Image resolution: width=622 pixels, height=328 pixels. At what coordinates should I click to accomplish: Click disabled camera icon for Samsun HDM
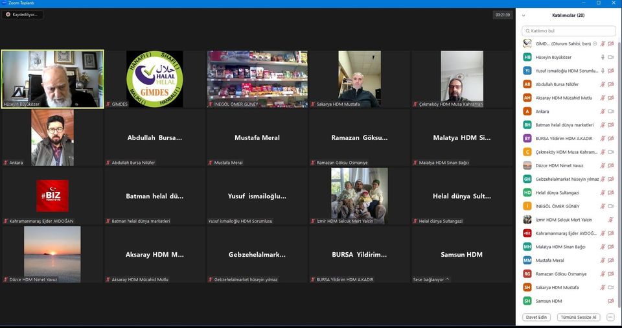click(610, 301)
